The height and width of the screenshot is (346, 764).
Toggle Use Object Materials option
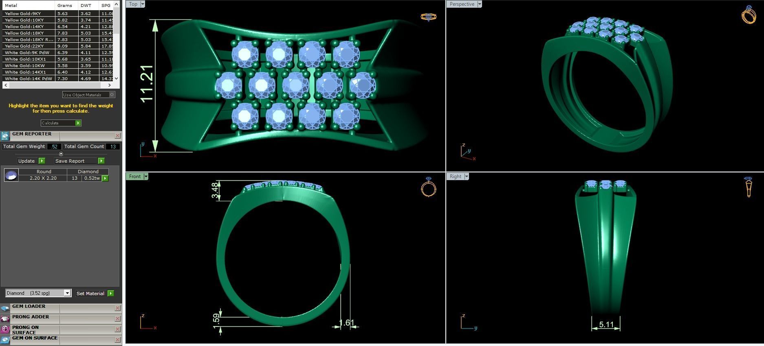click(x=112, y=95)
